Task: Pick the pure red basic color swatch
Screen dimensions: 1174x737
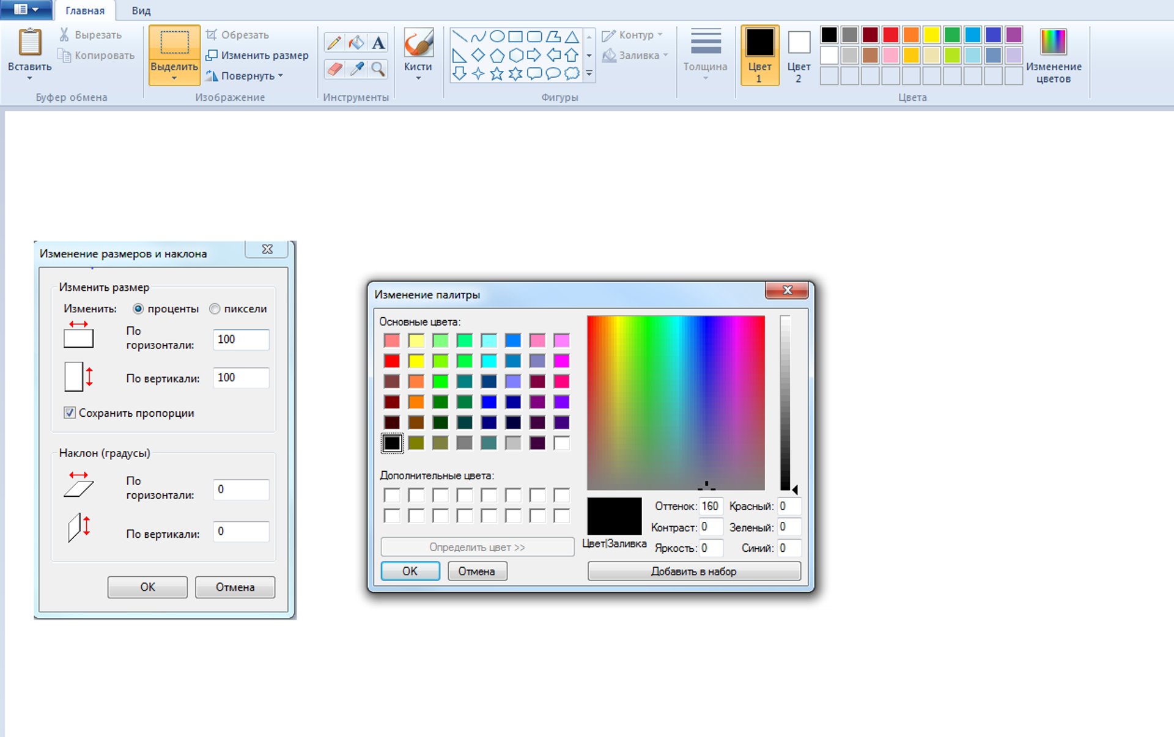Action: [392, 361]
